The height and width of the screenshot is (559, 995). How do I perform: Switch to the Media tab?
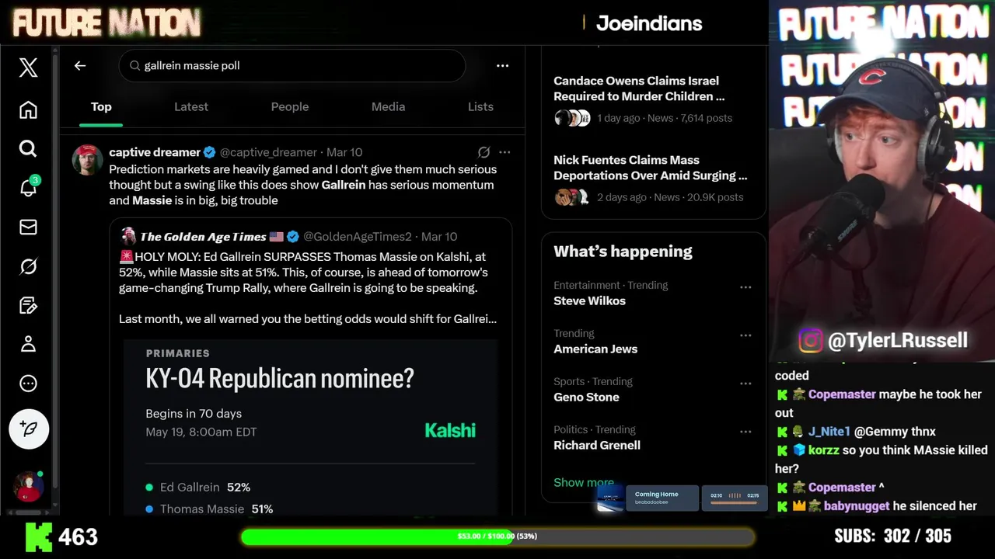388,107
